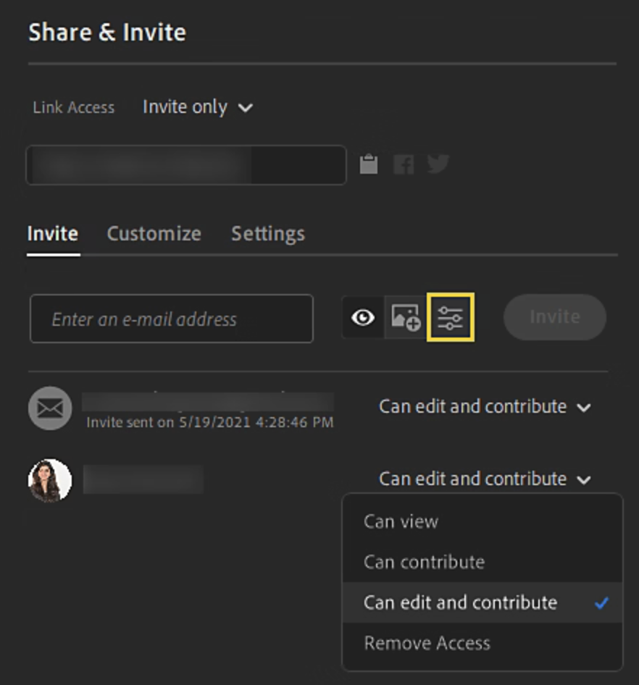
Task: Expand the Link Access 'Invite only' dropdown
Action: point(197,106)
